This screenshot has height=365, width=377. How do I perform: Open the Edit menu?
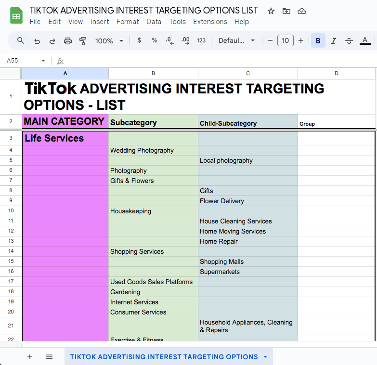coord(54,22)
